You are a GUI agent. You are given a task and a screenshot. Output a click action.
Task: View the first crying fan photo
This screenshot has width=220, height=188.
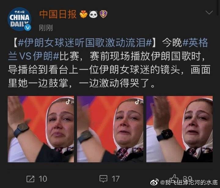pyautogui.click(x=41, y=129)
